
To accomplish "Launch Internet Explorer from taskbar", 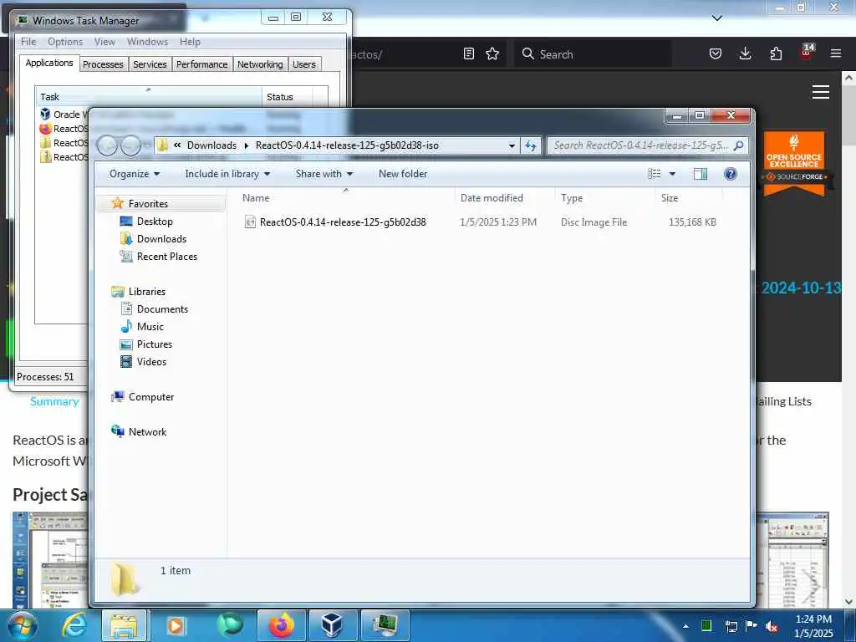I will pos(74,625).
